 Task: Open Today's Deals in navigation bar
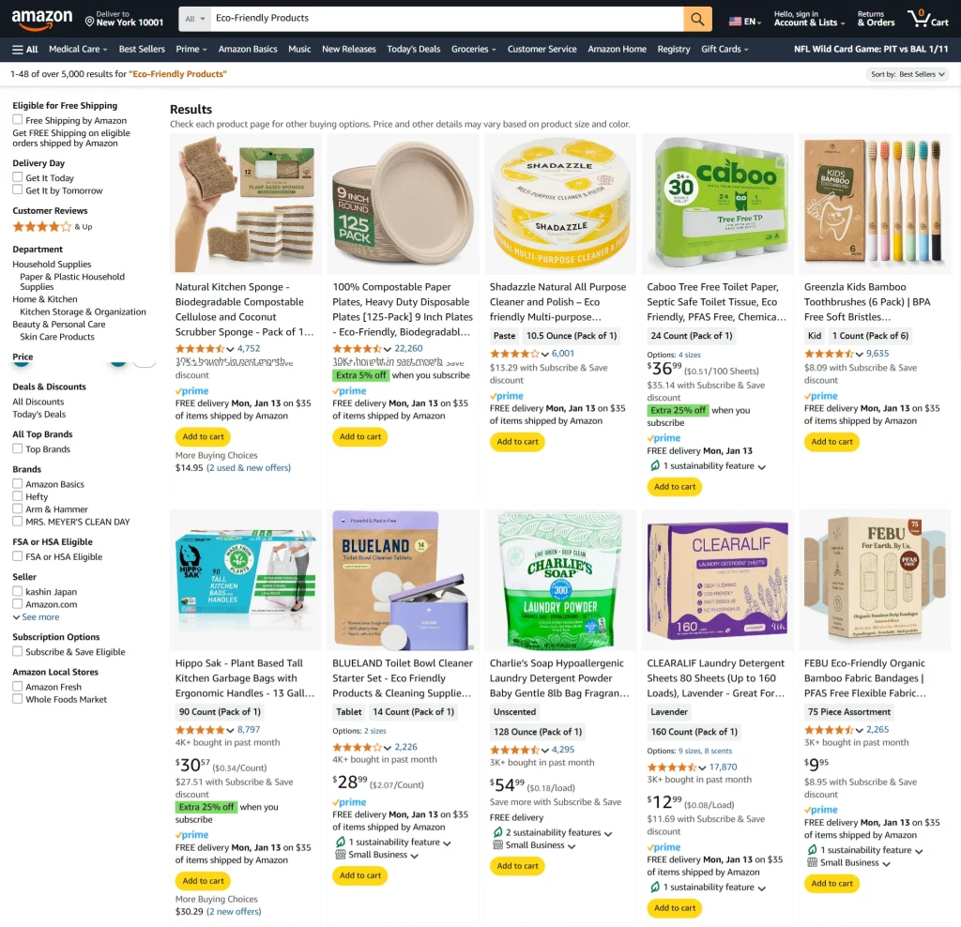[x=414, y=49]
